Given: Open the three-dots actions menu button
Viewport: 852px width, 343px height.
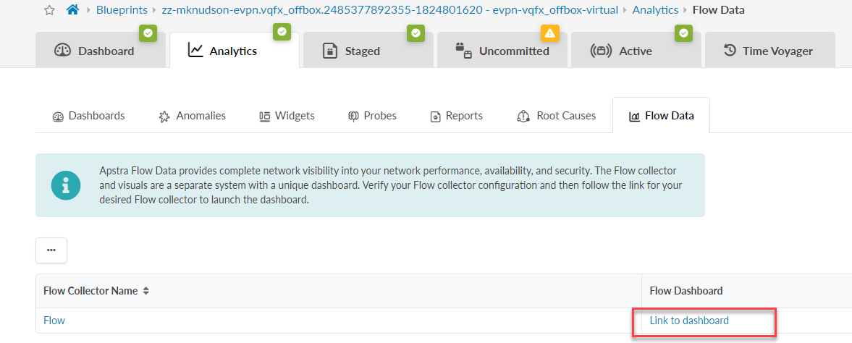Looking at the screenshot, I should 51,250.
